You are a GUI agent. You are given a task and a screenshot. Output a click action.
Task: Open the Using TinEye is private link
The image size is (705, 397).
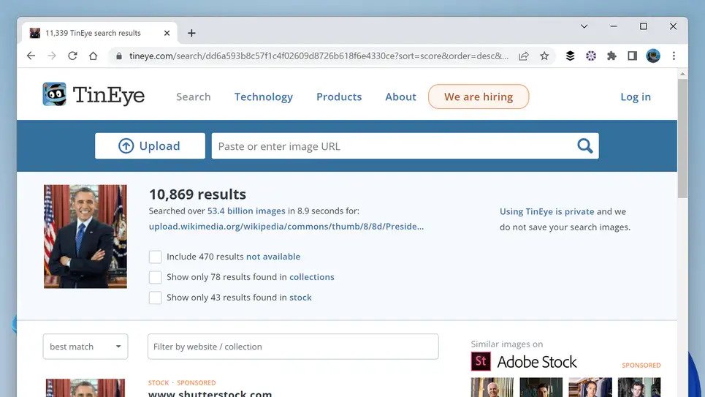pyautogui.click(x=546, y=211)
